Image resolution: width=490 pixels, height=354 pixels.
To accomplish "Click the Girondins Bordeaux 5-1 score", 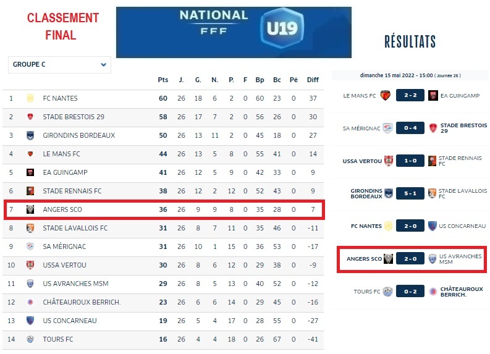I will click(410, 193).
